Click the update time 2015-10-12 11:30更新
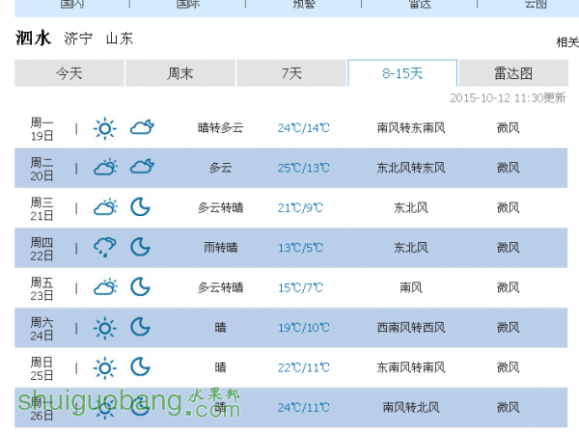Viewport: 579px width, 432px height. [x=508, y=97]
